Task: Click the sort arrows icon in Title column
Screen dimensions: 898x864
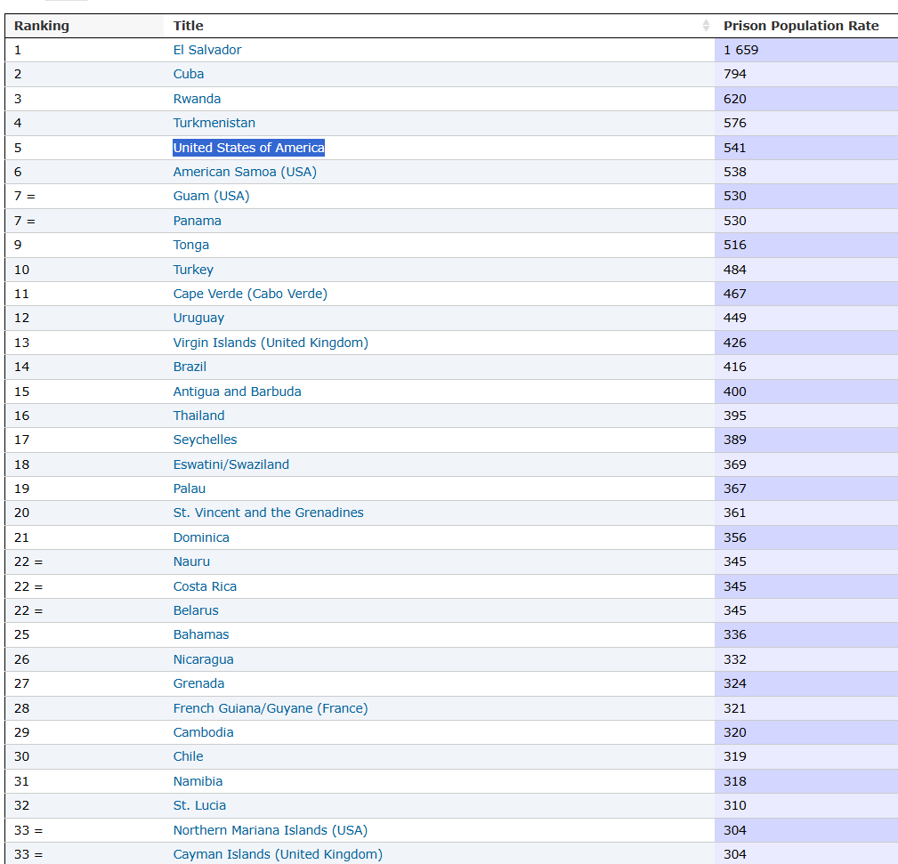Action: [x=706, y=26]
